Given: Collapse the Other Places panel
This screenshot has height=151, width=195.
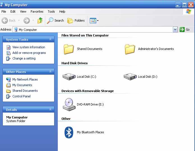Looking at the screenshot, I should point(51,72).
